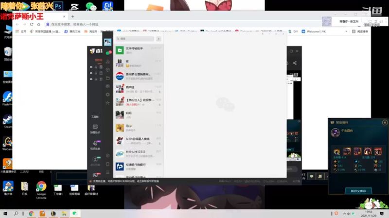389x218 pixels.
Task: Select third ability icon in hero panel
Action: [x=357, y=151]
